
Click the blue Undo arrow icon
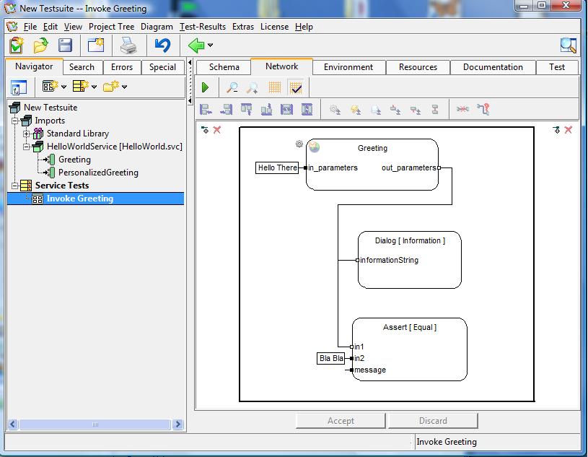point(162,45)
